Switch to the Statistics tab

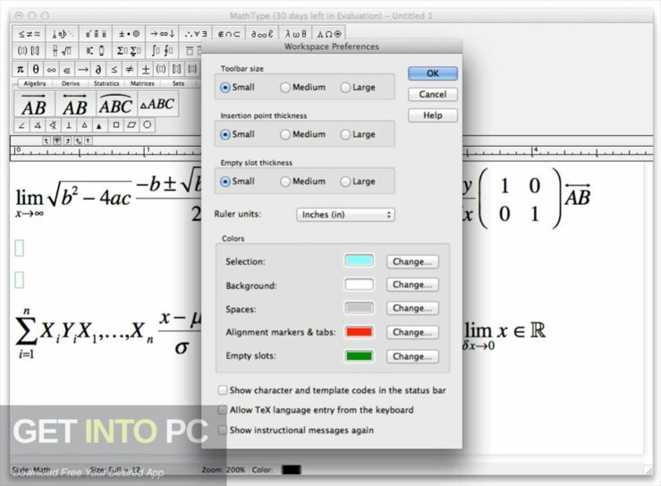tap(106, 83)
